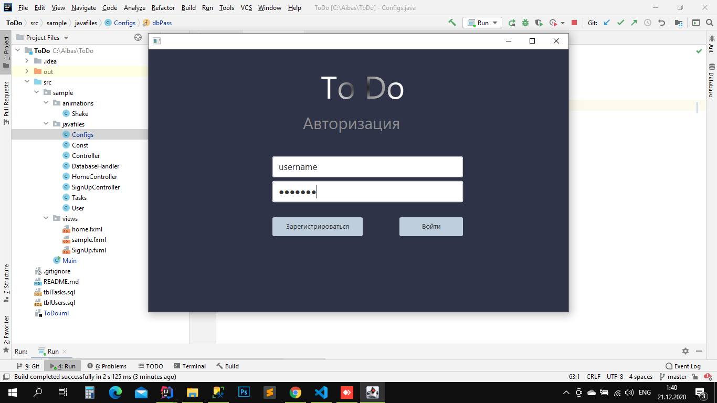Image resolution: width=717 pixels, height=403 pixels.
Task: Run with Coverage using the shield icon
Action: 540,23
